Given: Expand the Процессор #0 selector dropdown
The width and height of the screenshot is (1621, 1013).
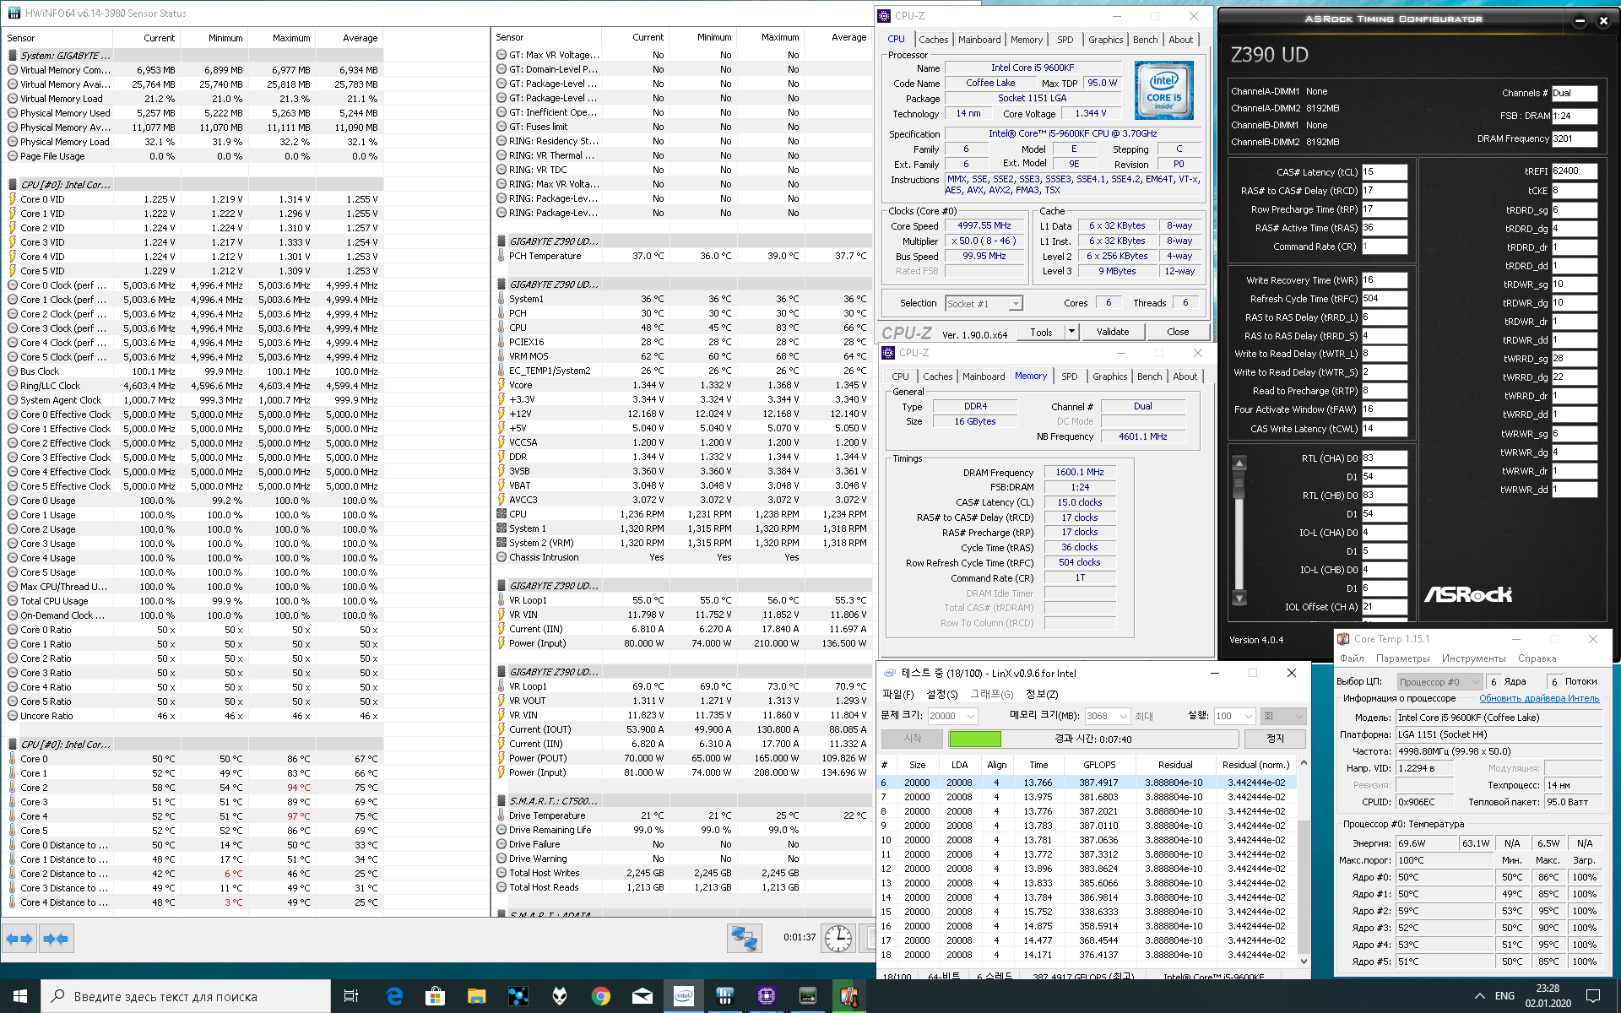Looking at the screenshot, I should pyautogui.click(x=1475, y=682).
